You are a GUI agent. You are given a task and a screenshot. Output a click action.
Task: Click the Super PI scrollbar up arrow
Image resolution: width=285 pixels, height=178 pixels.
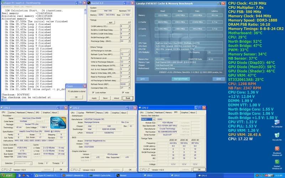click(85, 10)
